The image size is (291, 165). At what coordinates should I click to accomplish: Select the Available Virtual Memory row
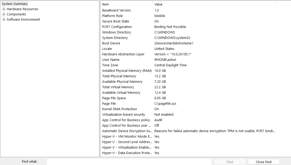tap(189, 92)
